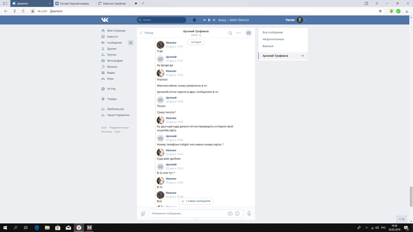
Task: Jump to '1 новое сообщение' button
Action: 196,201
